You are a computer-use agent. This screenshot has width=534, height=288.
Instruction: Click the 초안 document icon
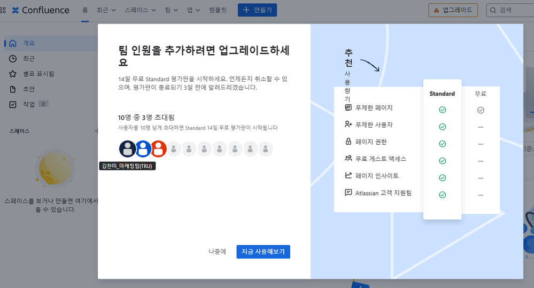(x=13, y=89)
